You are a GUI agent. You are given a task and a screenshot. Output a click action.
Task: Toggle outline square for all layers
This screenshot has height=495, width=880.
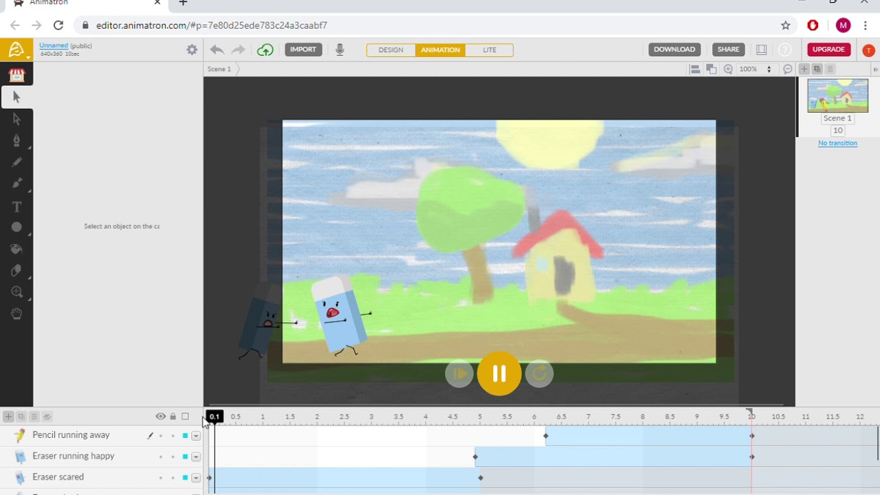click(185, 417)
